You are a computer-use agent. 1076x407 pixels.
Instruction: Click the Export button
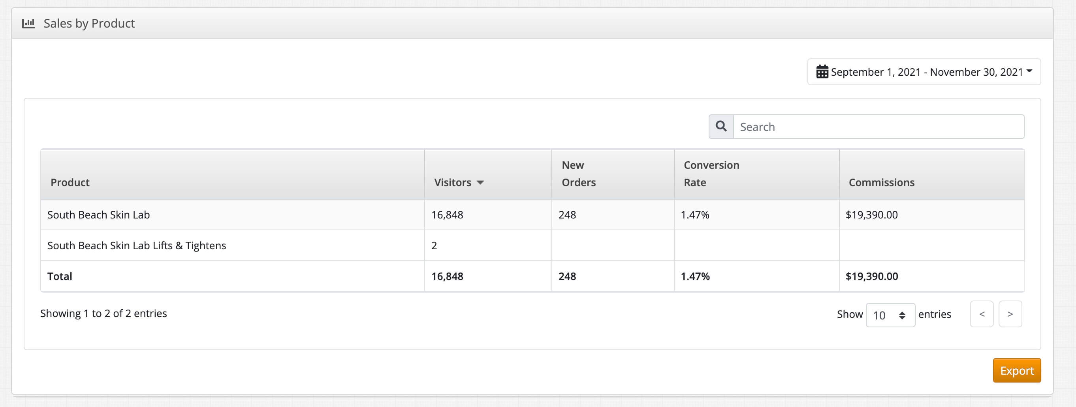point(1017,370)
